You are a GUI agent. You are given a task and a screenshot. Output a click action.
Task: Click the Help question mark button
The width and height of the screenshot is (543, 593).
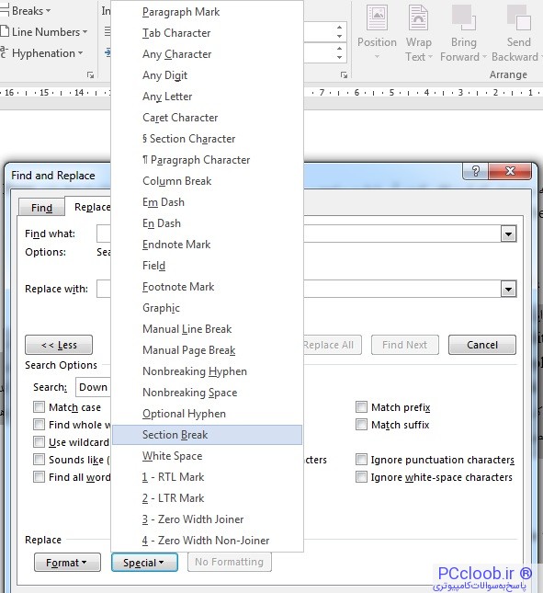click(476, 171)
